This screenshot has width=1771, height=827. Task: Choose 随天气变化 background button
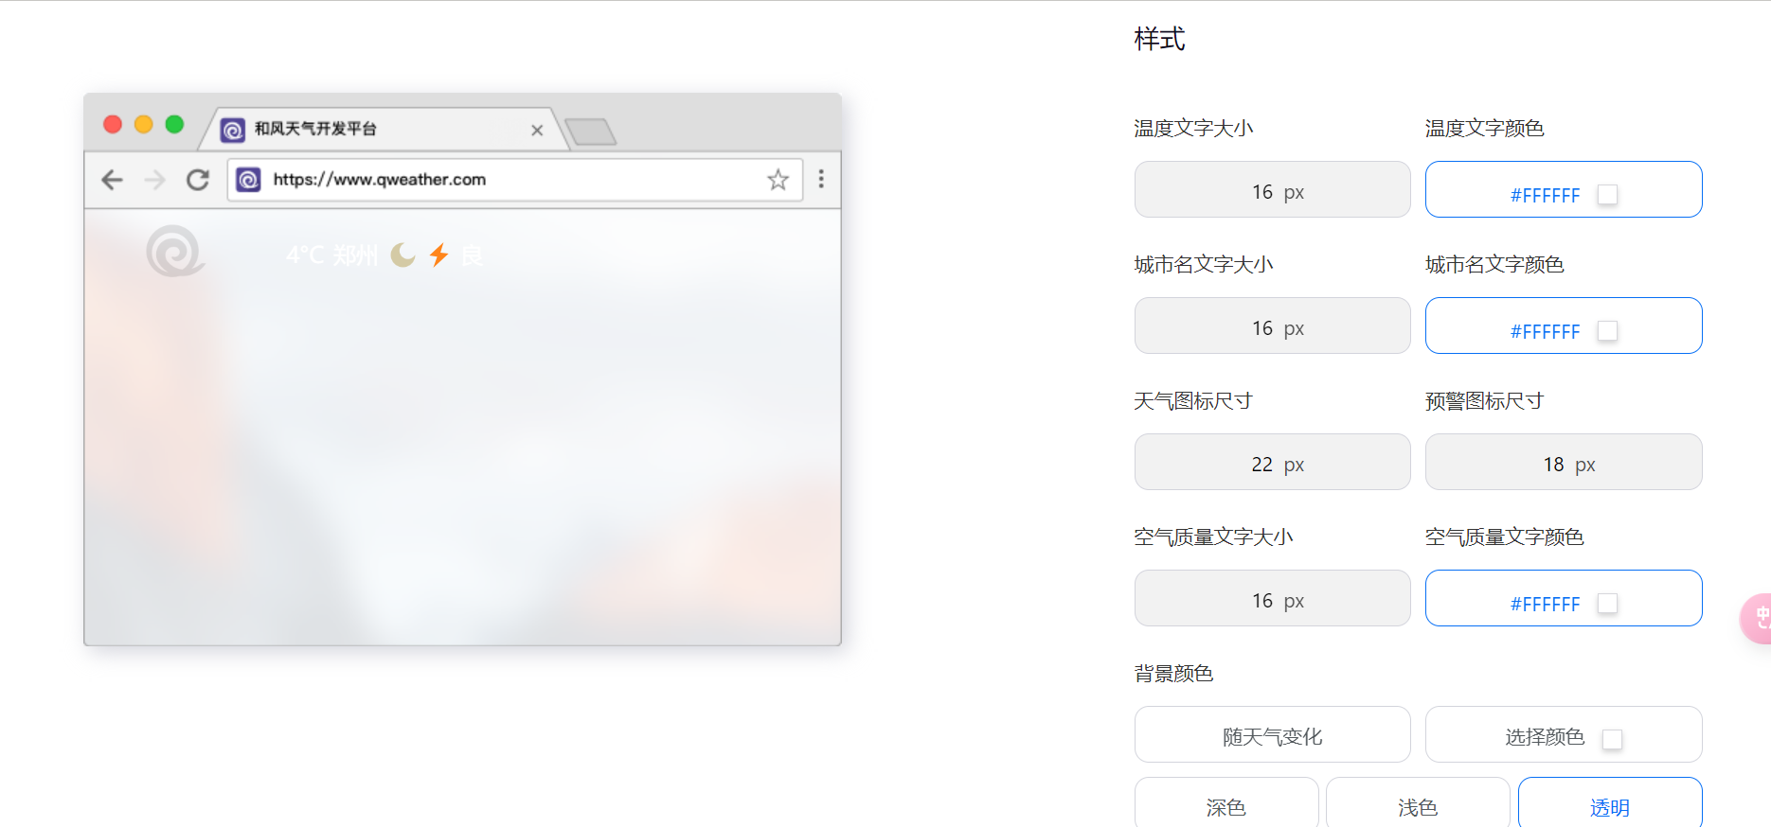click(1272, 735)
